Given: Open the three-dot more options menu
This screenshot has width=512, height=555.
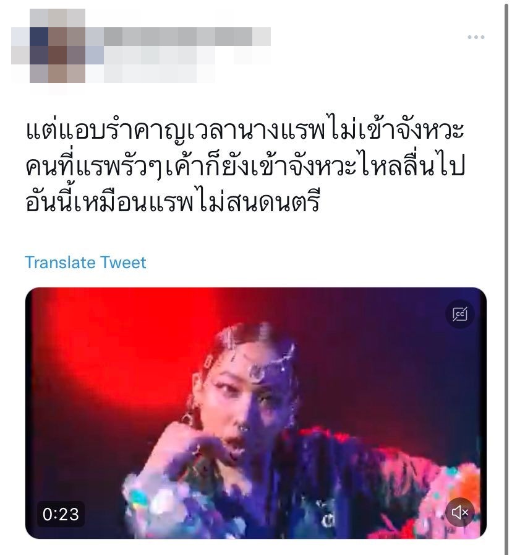Looking at the screenshot, I should [x=476, y=37].
